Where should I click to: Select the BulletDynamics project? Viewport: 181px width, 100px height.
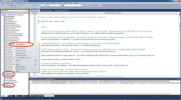tap(9, 75)
